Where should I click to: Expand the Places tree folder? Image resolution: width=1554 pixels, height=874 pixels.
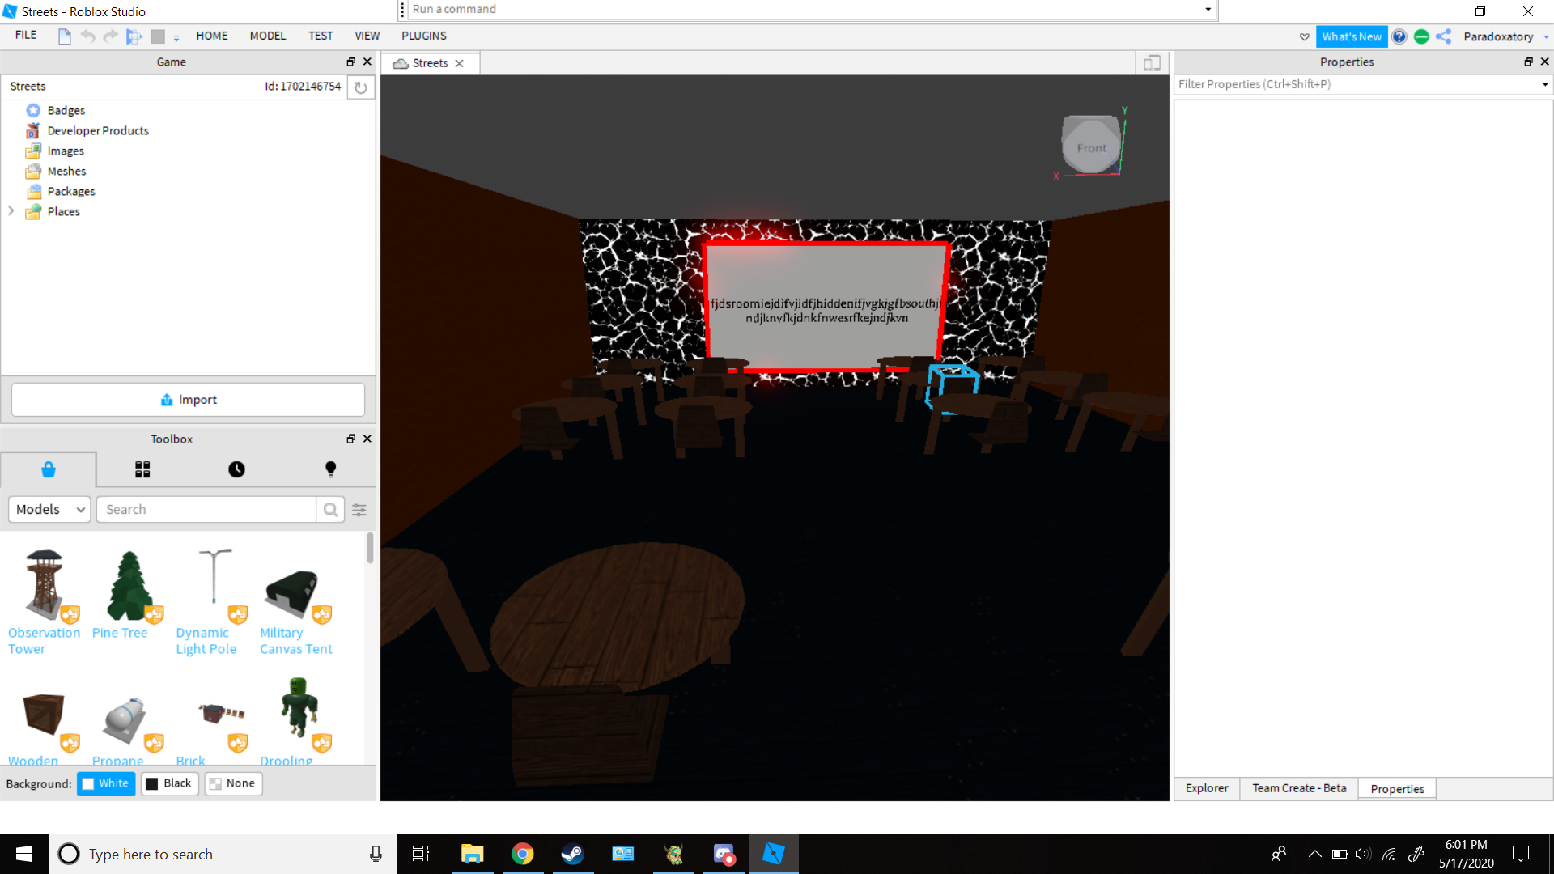point(11,211)
